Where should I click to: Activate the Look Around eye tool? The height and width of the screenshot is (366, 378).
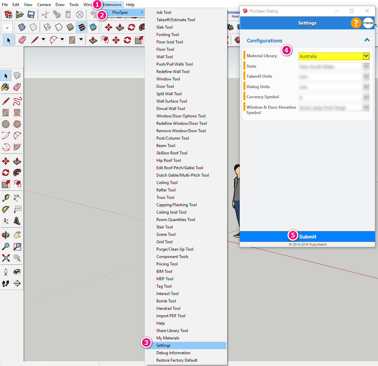[x=17, y=272]
